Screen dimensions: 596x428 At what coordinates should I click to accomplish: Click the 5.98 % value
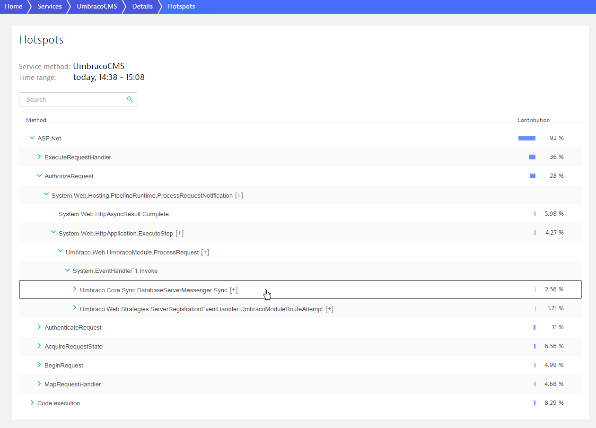(x=554, y=214)
